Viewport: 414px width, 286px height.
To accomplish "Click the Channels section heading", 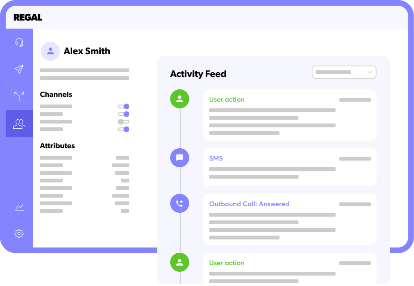I will [x=56, y=95].
